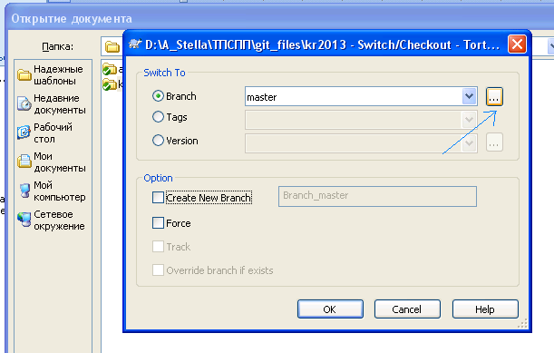554x353 pixels.
Task: Open Help for Switch/Checkout dialog
Action: point(485,309)
